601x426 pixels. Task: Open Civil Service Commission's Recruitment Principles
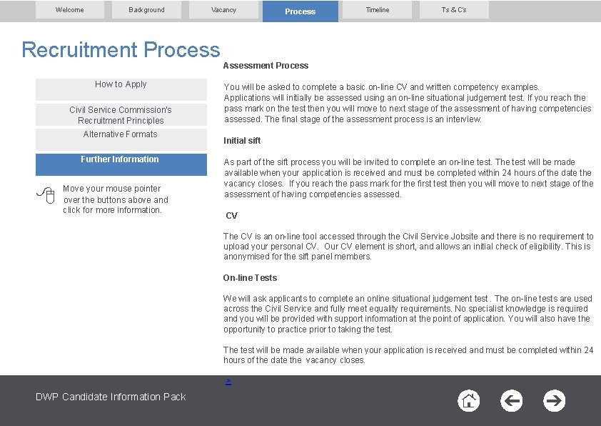coord(120,115)
